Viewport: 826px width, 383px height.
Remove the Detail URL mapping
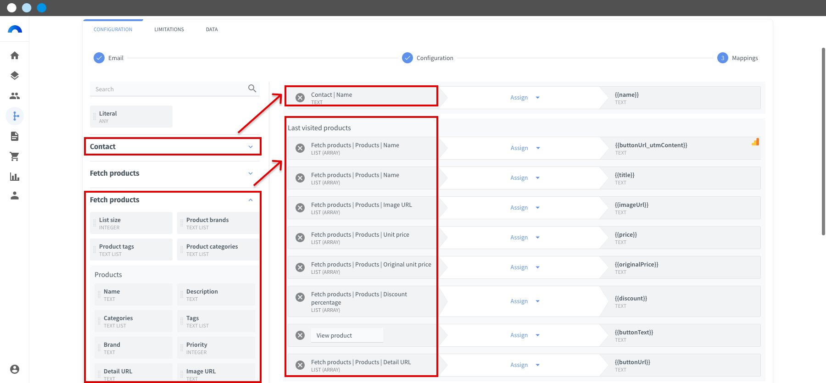[300, 365]
